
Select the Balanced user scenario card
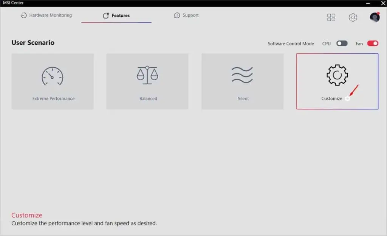(147, 81)
